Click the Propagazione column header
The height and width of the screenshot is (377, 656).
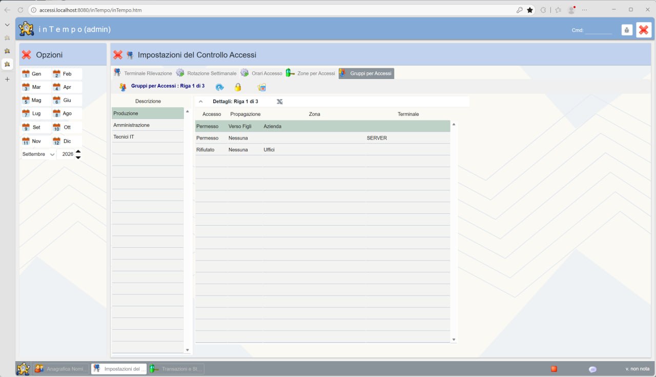click(245, 114)
